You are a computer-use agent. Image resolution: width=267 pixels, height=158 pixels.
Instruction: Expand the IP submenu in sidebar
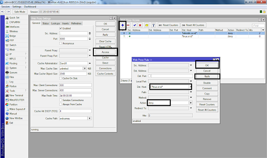point(26,54)
